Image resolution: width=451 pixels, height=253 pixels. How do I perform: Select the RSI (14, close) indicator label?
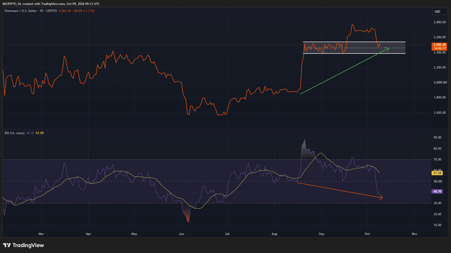coord(14,133)
